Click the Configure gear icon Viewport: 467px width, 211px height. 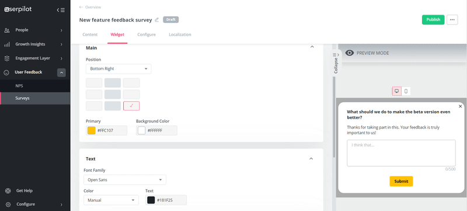tap(8, 205)
